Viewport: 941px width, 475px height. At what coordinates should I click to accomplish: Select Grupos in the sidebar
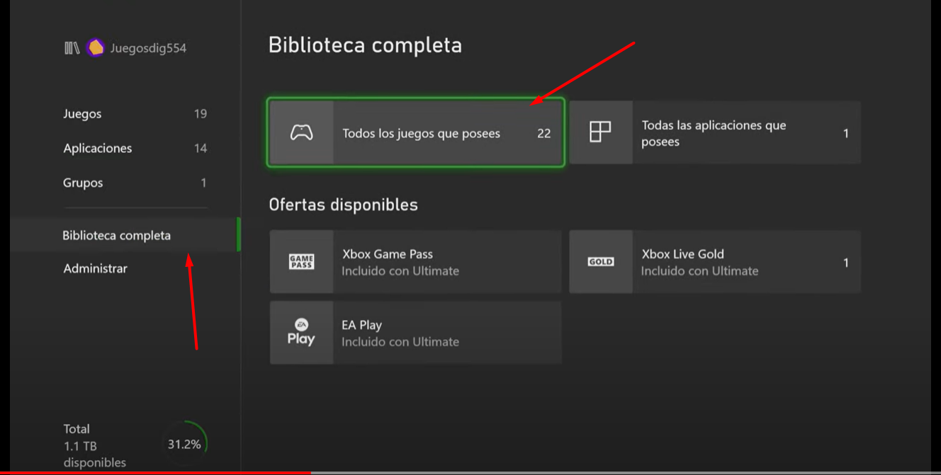click(135, 183)
